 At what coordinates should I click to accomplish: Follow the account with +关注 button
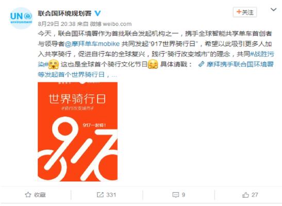(245, 12)
